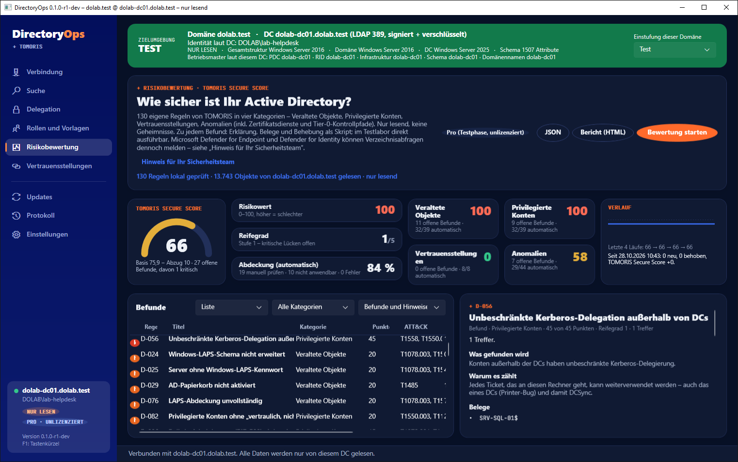Click the Updates refresh icon

[x=16, y=197]
